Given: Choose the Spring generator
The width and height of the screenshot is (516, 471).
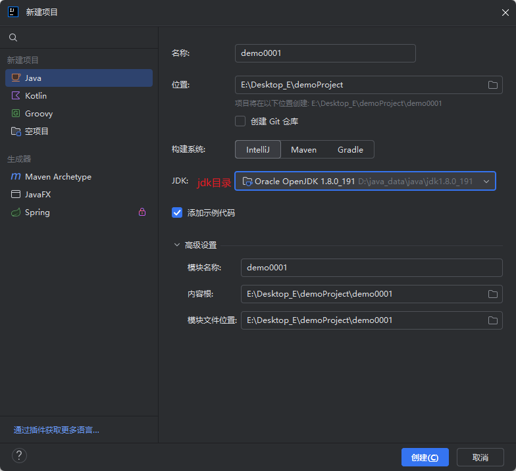Looking at the screenshot, I should 79,212.
